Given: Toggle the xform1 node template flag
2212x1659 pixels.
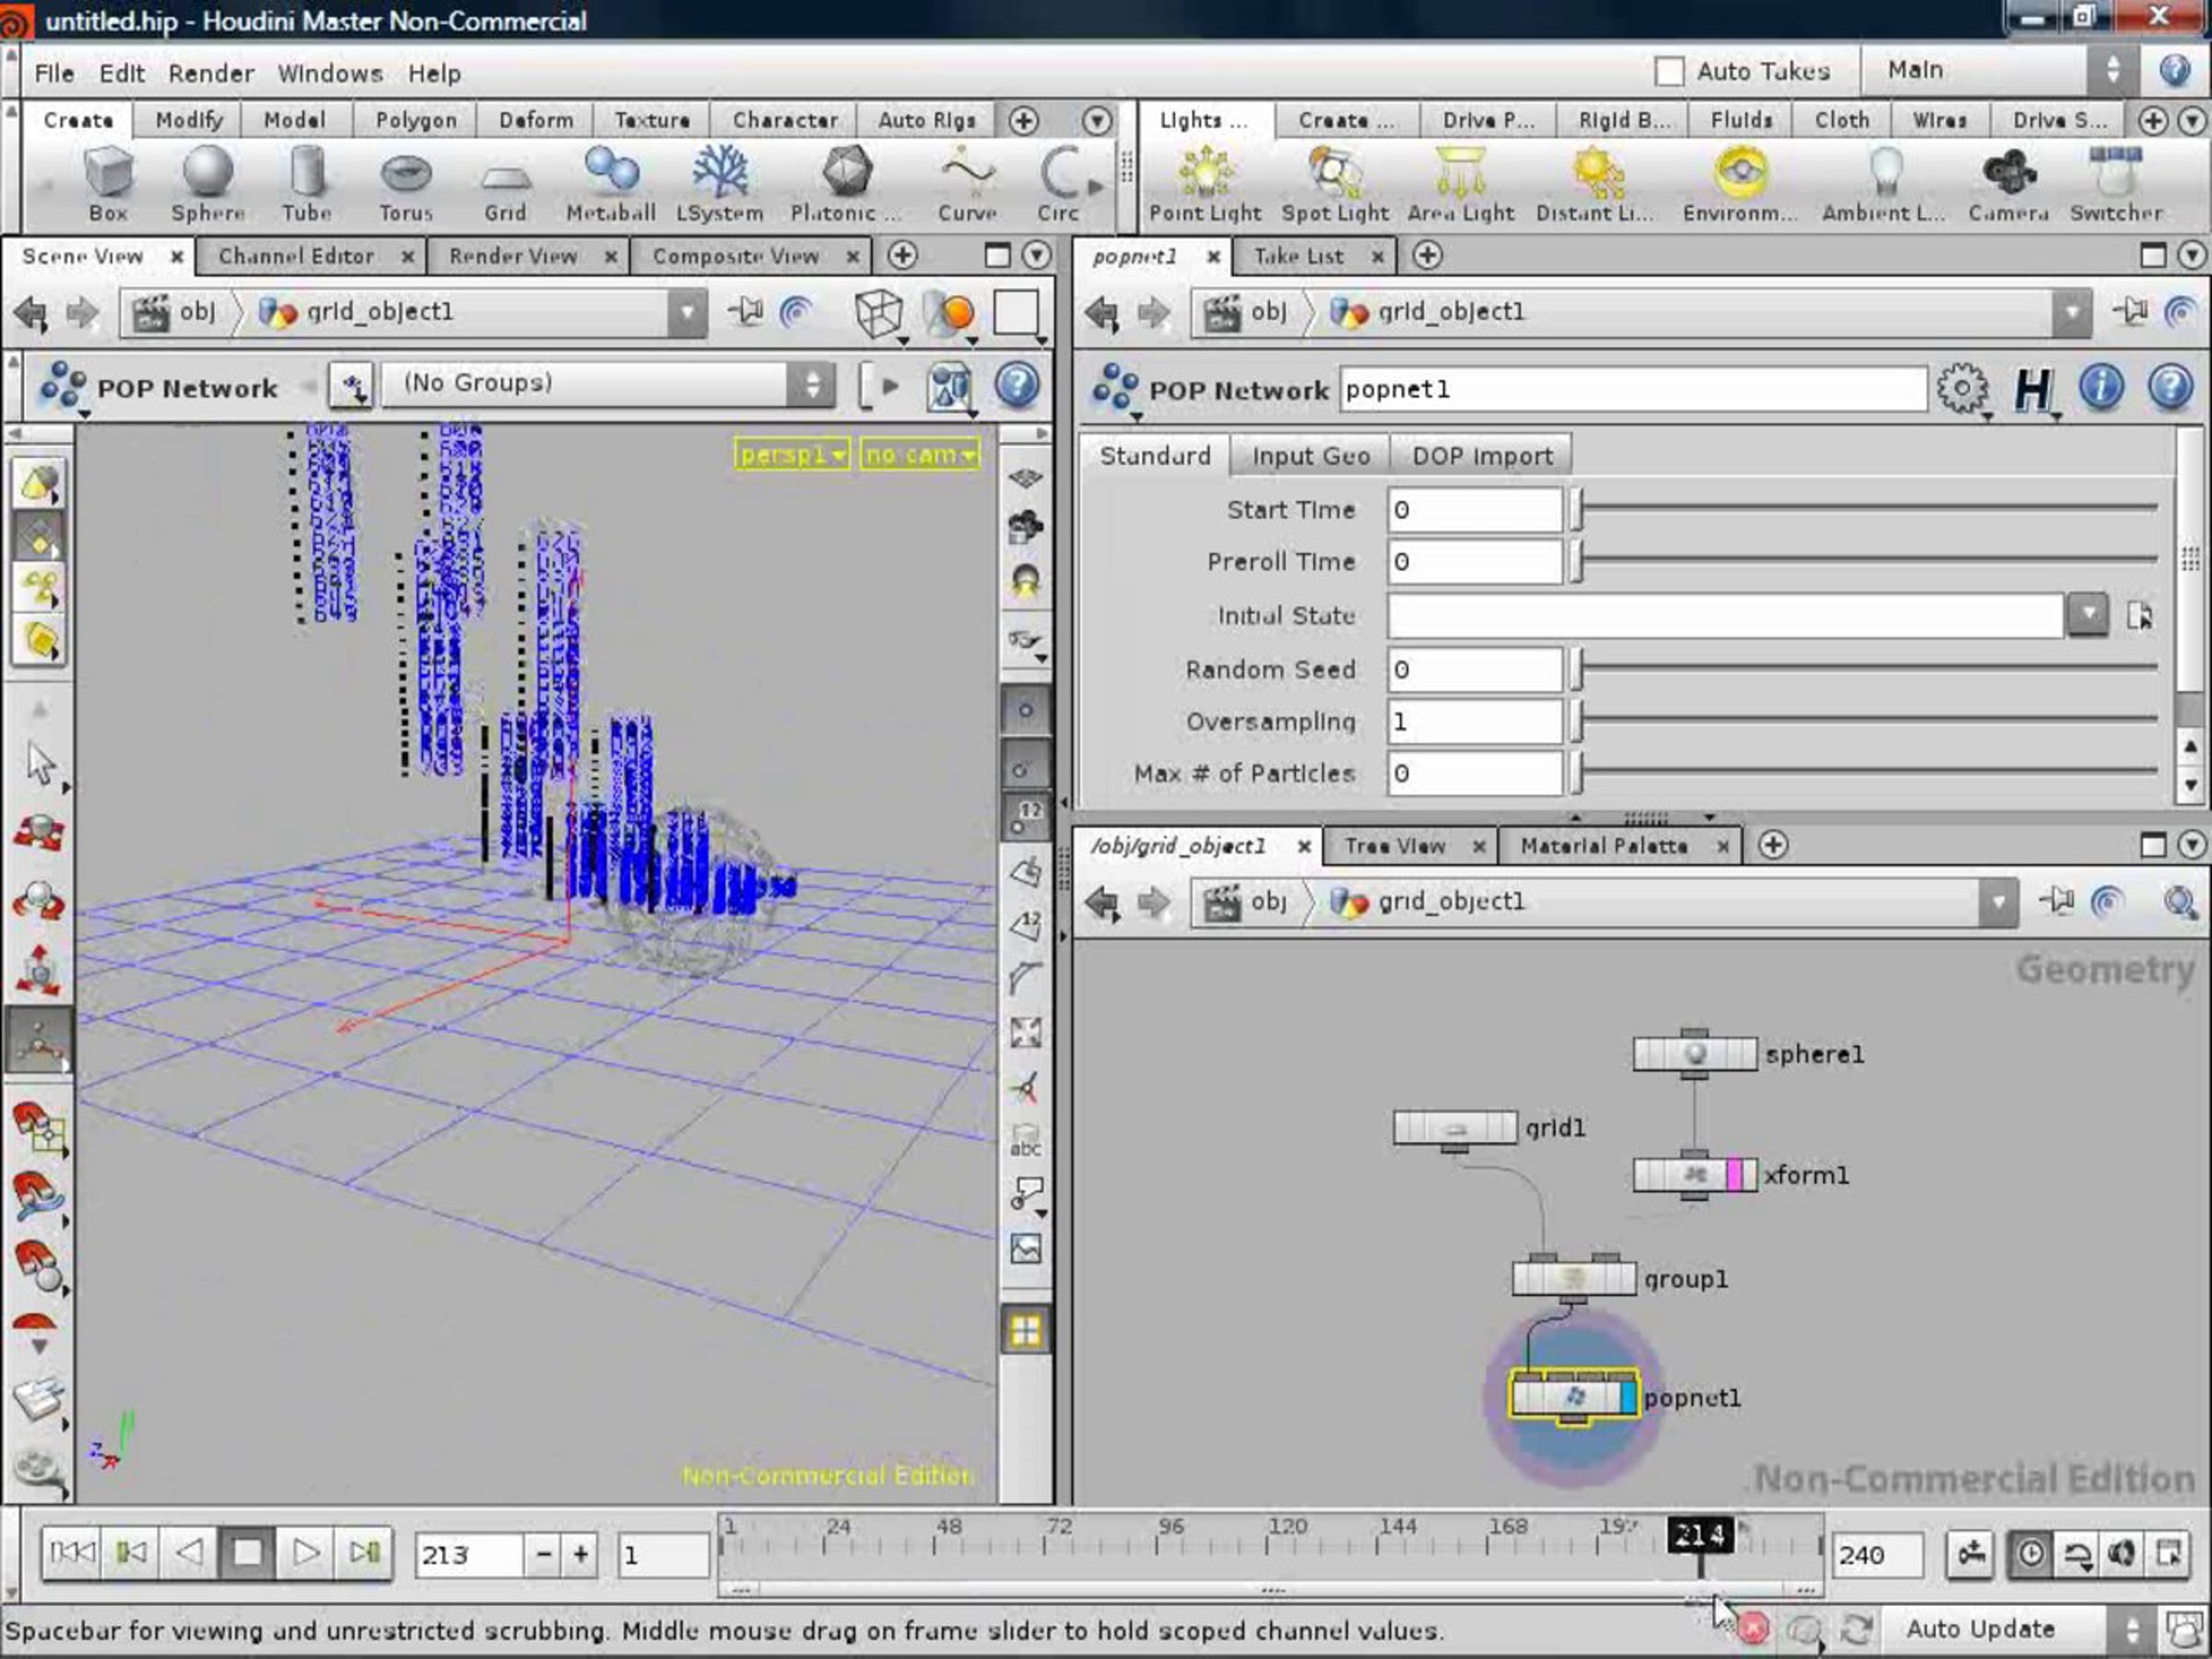Looking at the screenshot, I should [1735, 1174].
